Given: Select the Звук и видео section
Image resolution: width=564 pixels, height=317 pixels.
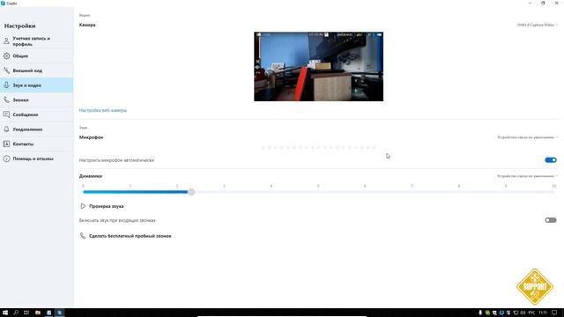Looking at the screenshot, I should pos(37,85).
